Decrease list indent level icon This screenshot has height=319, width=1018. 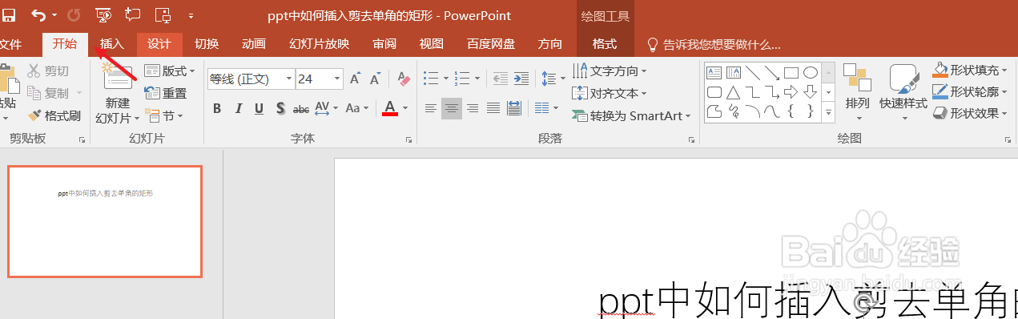tap(501, 79)
